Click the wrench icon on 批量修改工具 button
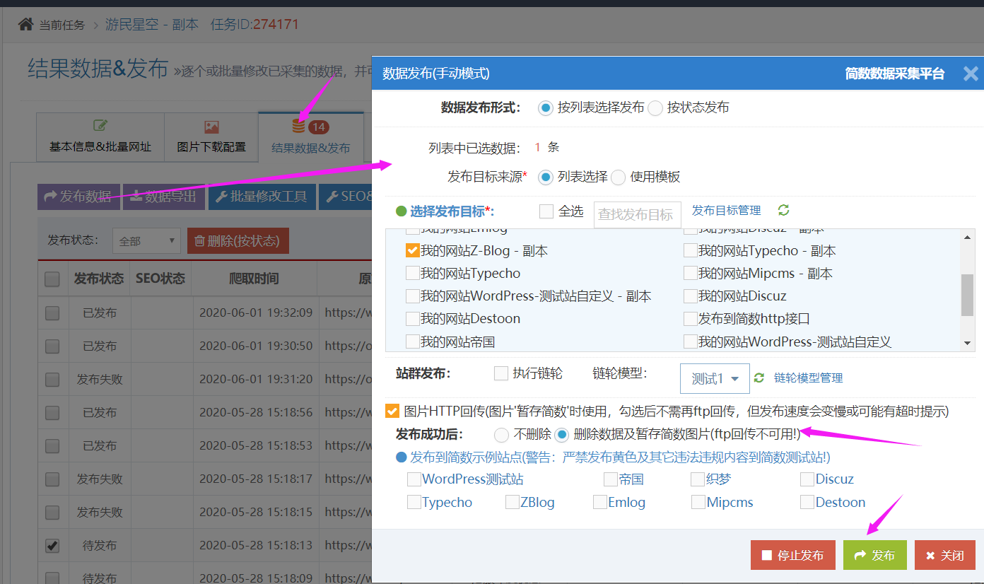Screen dimensions: 984x584 (x=221, y=195)
